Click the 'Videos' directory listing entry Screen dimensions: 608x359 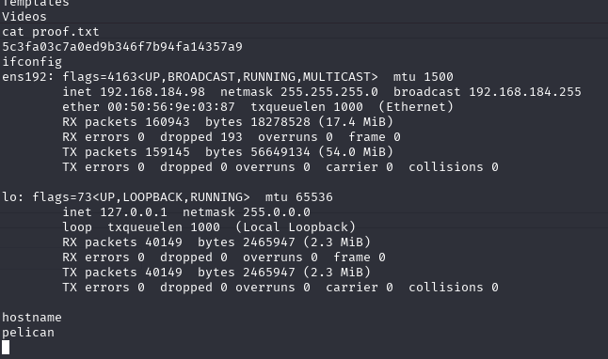(x=24, y=17)
